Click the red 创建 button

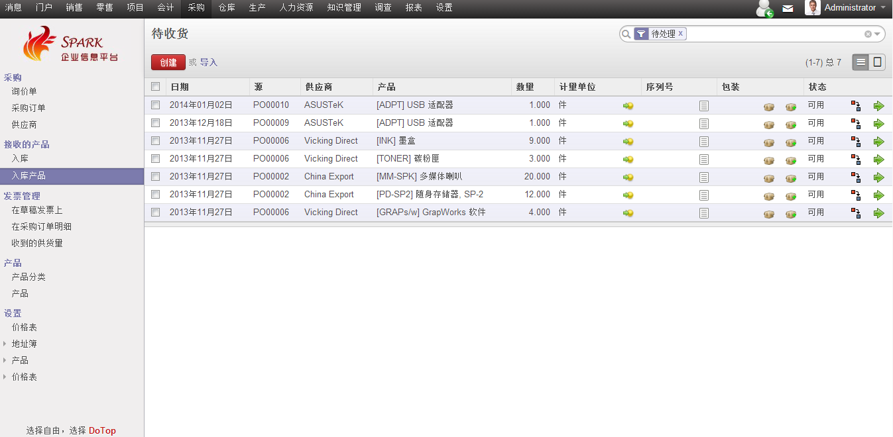168,62
